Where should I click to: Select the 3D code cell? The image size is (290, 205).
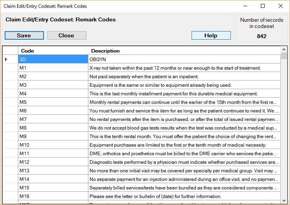pyautogui.click(x=53, y=60)
